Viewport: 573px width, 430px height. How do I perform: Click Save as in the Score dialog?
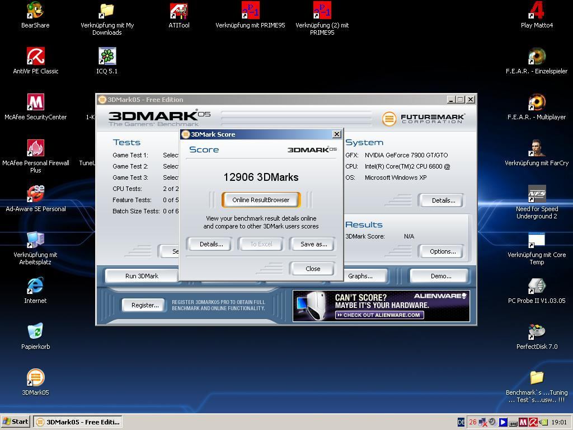[x=312, y=244]
